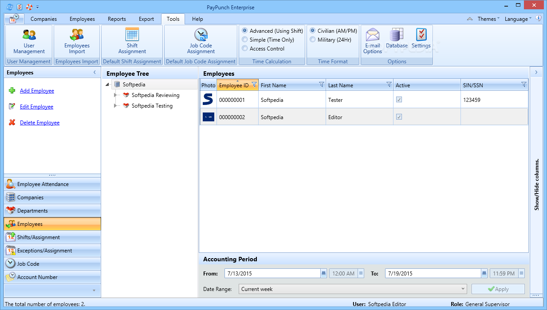Click the Delete Employee link
Image resolution: width=547 pixels, height=310 pixels.
pos(39,123)
